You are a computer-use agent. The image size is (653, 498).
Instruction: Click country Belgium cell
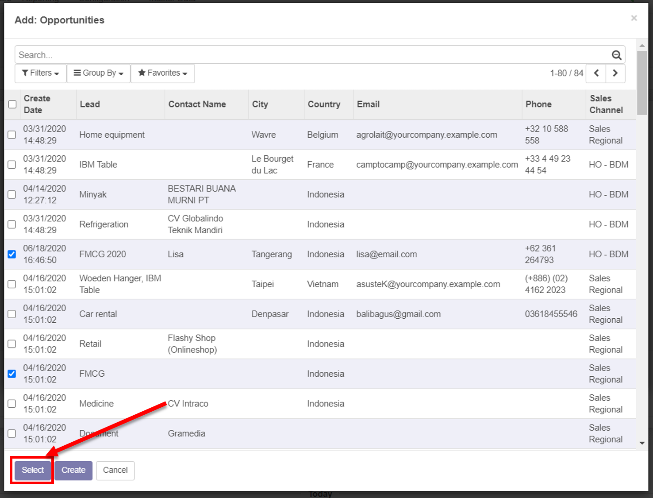323,135
